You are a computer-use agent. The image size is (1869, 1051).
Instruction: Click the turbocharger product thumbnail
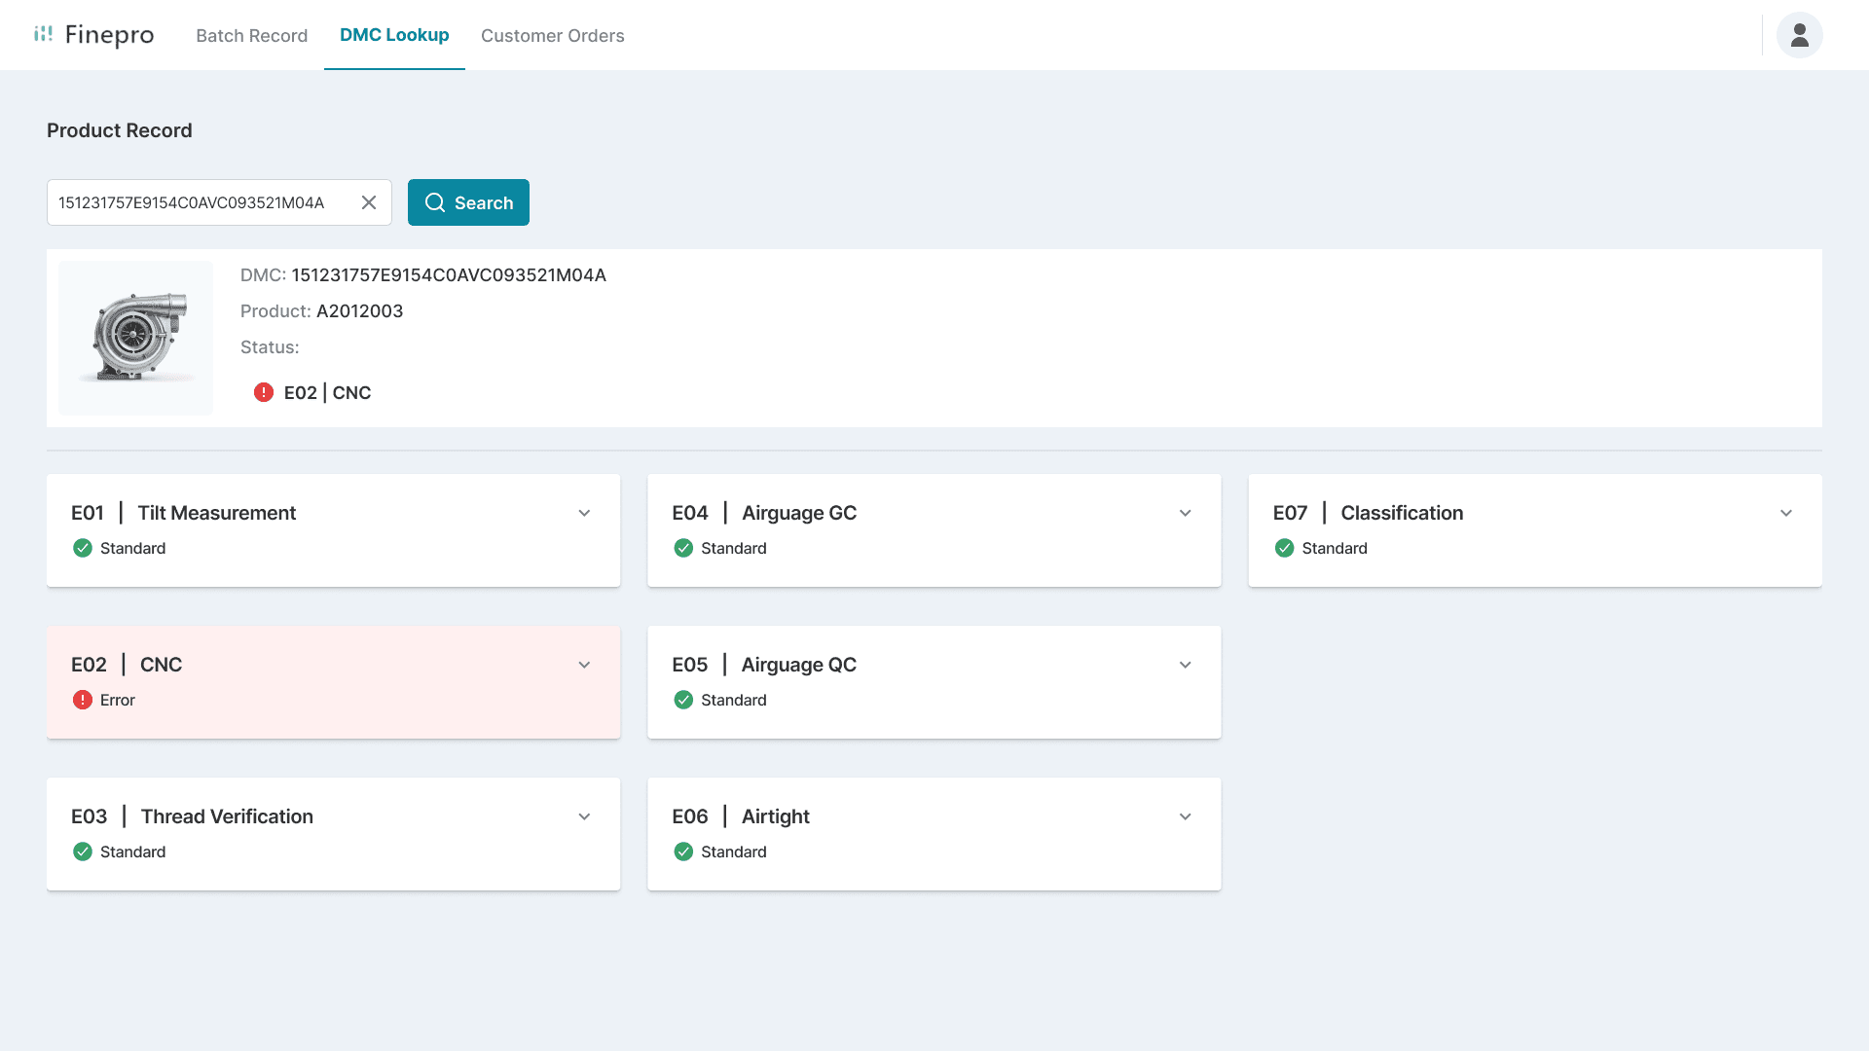(135, 338)
